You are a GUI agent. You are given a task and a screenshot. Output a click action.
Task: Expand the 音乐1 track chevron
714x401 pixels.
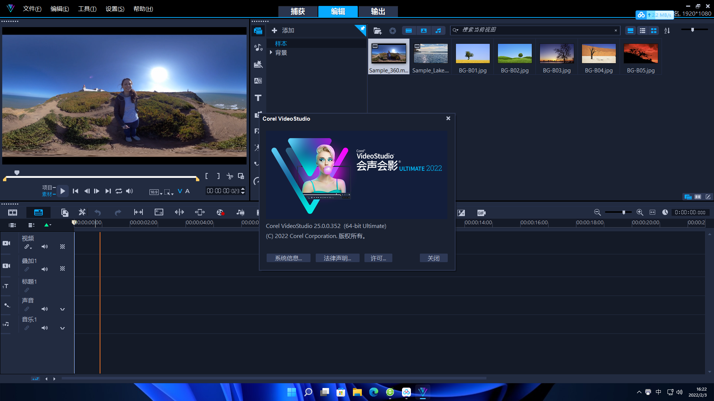(x=62, y=328)
